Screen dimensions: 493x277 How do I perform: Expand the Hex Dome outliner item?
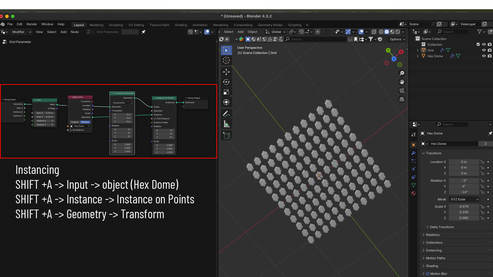tap(418, 56)
